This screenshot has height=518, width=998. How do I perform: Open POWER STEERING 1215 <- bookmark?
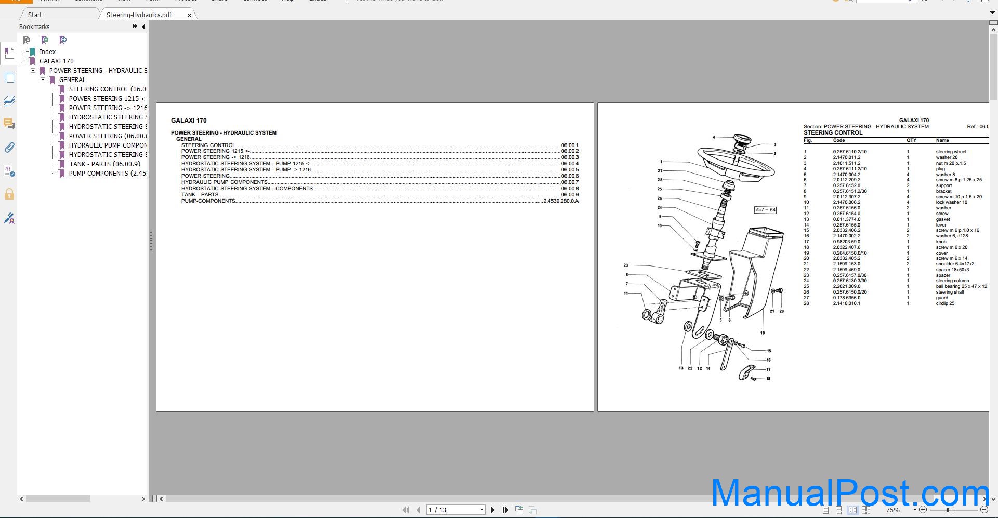click(108, 98)
